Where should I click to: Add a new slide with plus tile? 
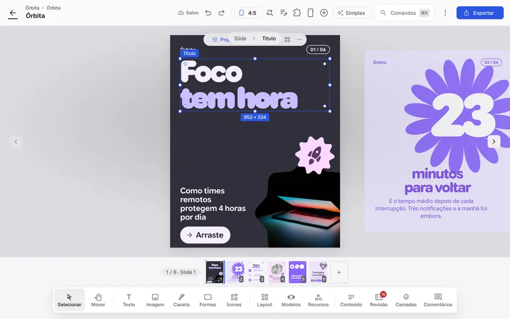pyautogui.click(x=339, y=272)
